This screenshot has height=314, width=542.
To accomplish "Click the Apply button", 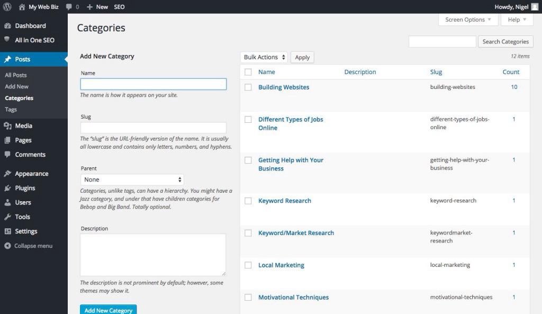I will (302, 57).
